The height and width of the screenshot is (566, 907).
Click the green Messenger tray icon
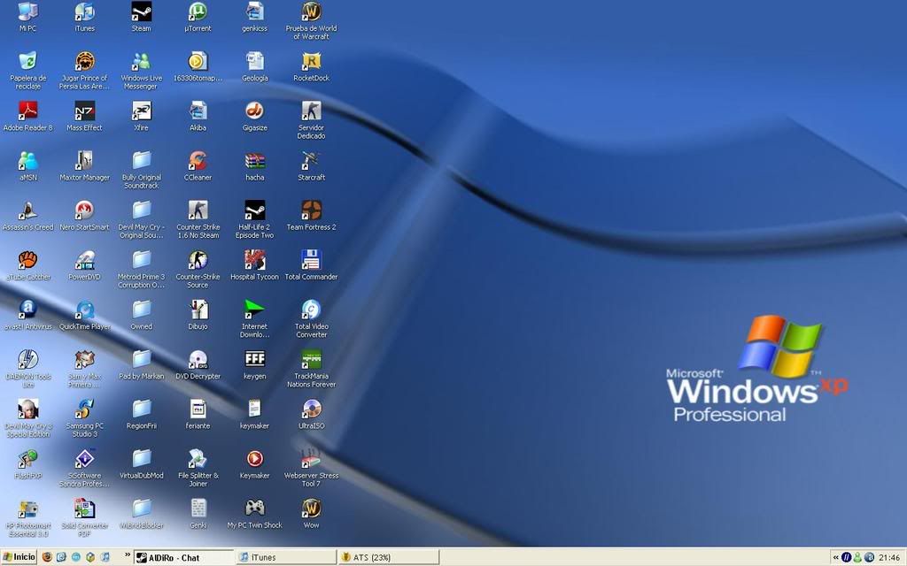pos(857,557)
